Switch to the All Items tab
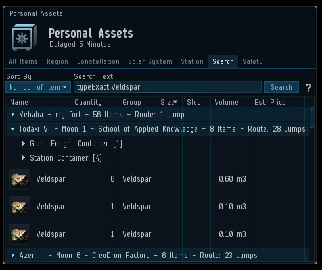322x270 pixels. click(x=23, y=61)
